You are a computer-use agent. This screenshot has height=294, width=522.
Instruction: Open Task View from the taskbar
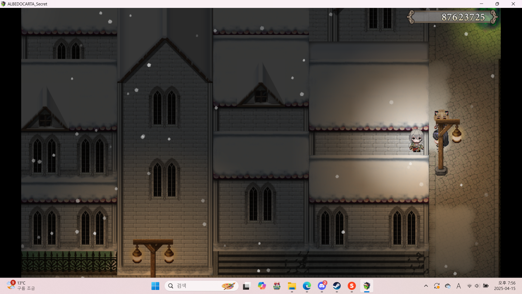[x=246, y=286]
